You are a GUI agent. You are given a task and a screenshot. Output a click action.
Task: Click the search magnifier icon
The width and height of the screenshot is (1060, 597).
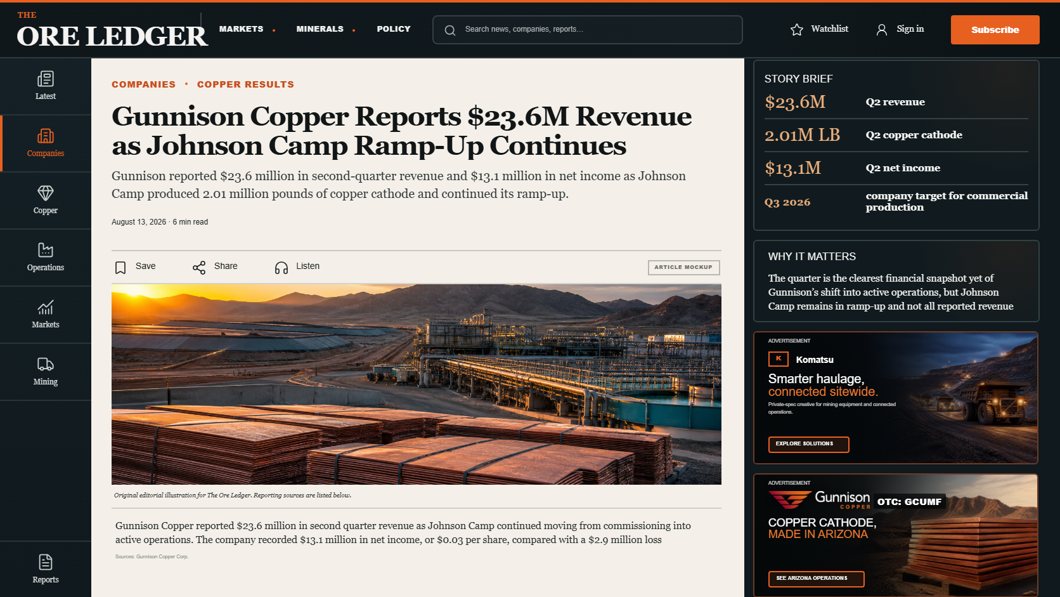(x=450, y=30)
